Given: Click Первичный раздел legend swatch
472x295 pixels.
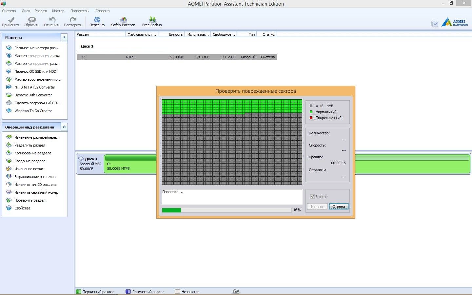Looking at the screenshot, I should coord(79,291).
